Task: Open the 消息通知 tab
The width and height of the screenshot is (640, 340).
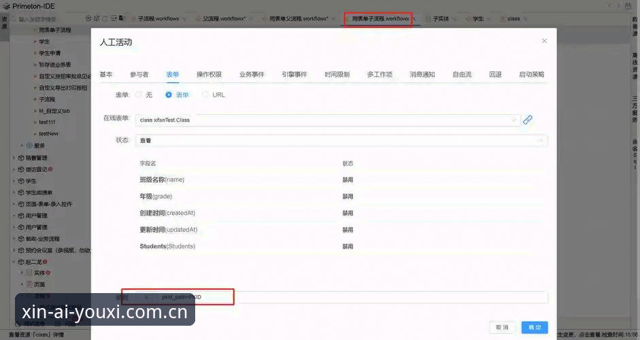Action: coord(422,74)
